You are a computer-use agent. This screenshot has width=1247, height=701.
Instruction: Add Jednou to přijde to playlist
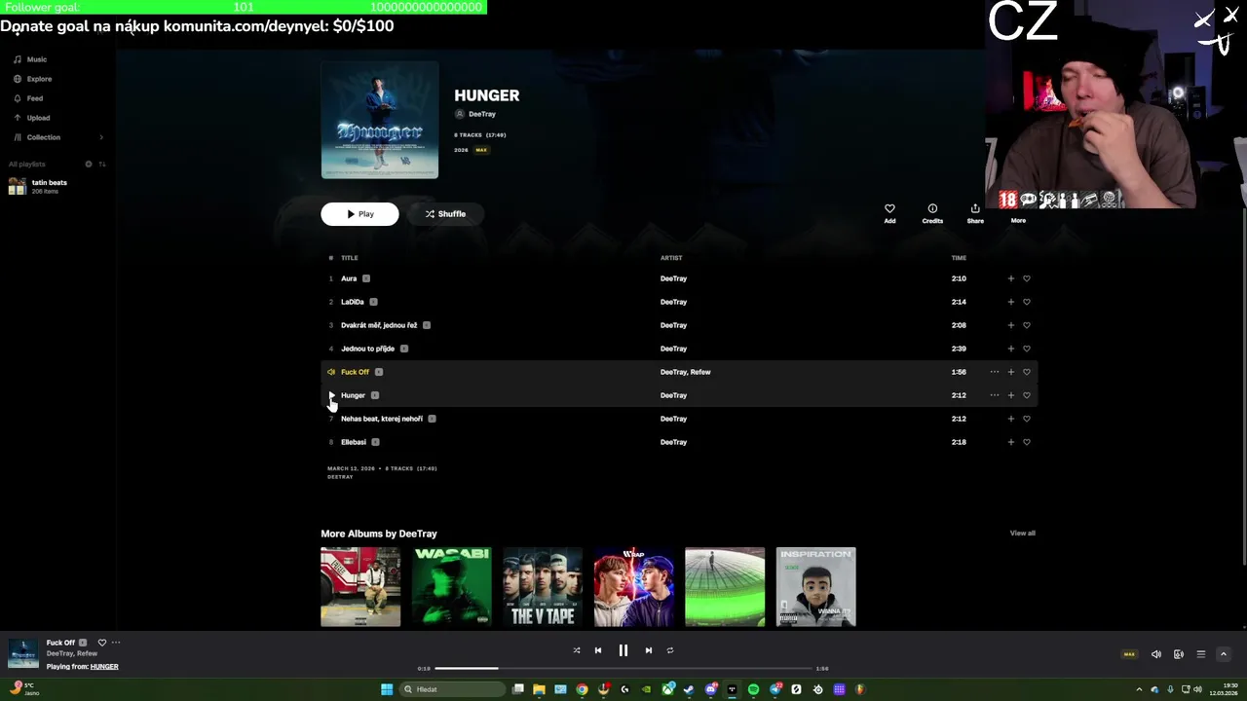coord(1010,349)
